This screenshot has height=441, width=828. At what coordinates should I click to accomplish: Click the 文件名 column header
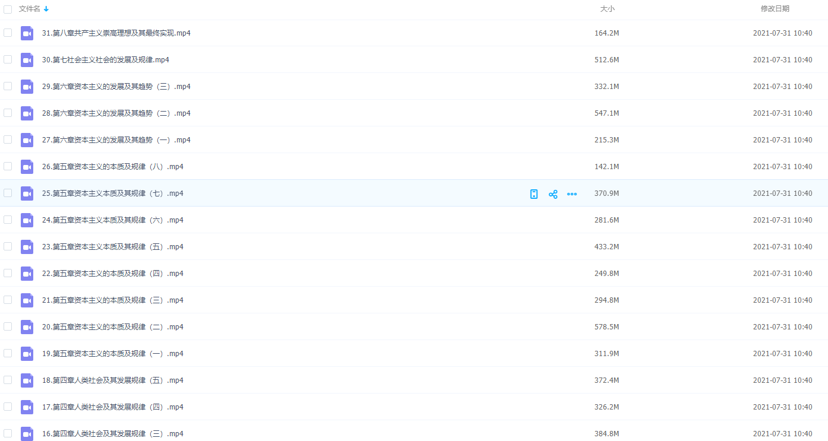click(30, 9)
